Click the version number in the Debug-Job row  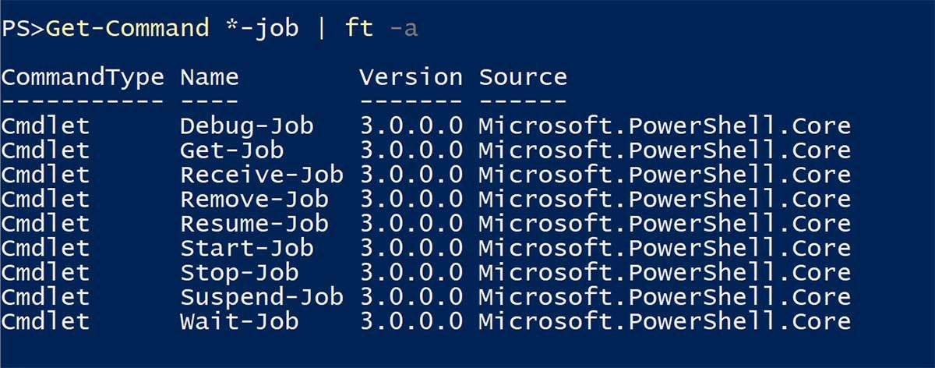pos(411,126)
